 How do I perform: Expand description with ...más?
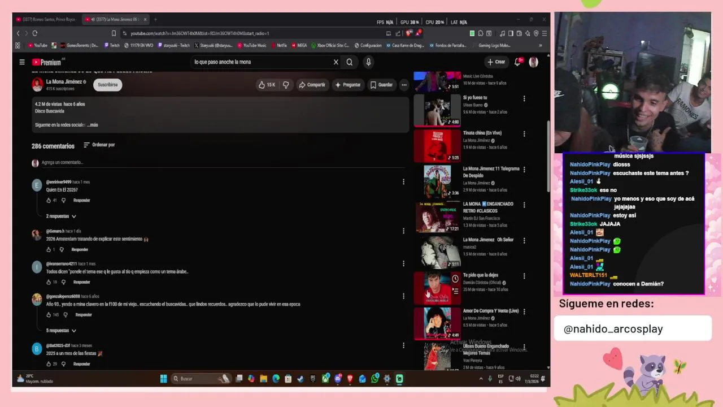coord(93,125)
